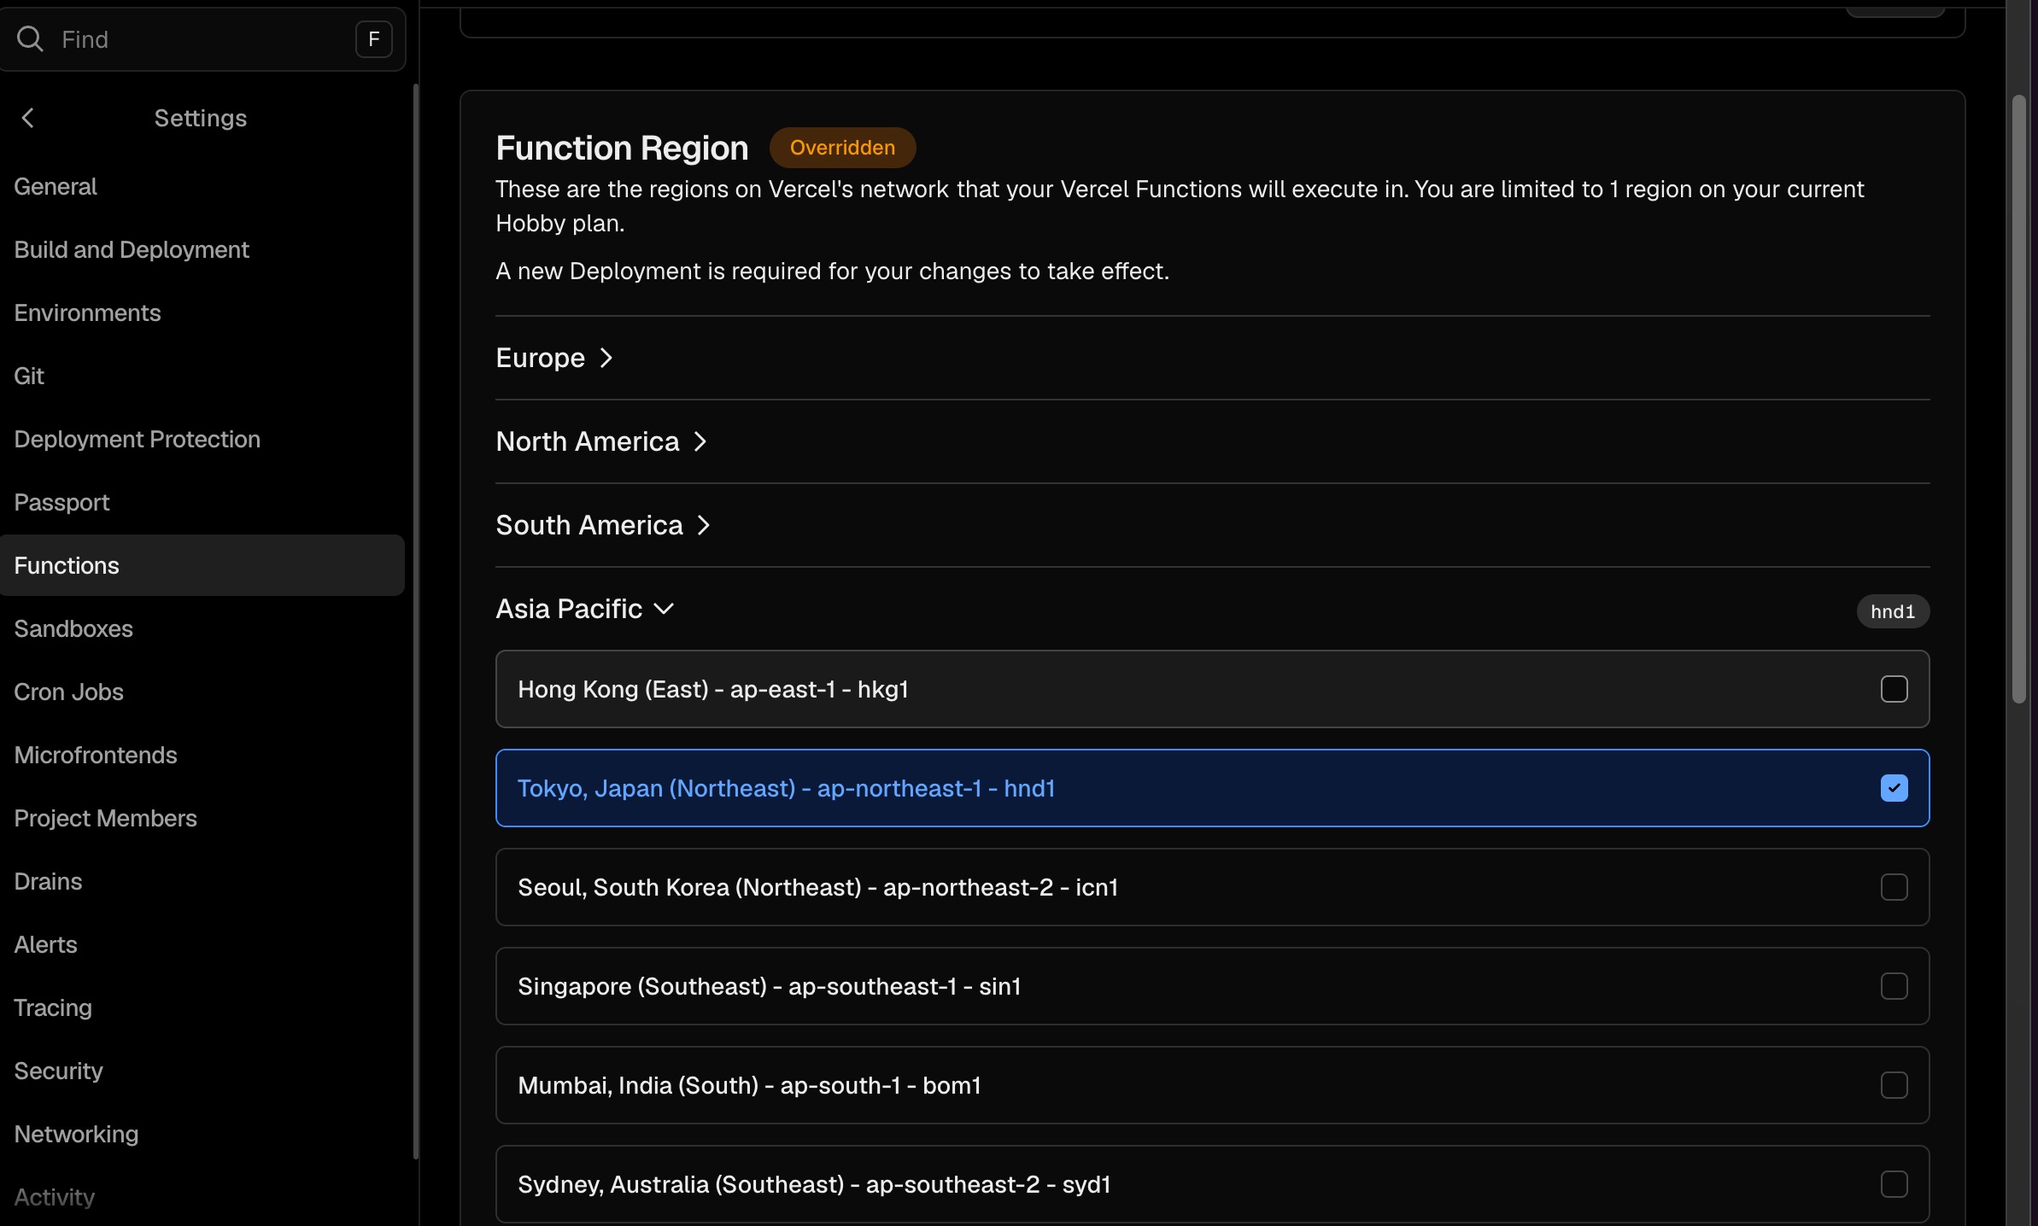
Task: Go back using the Settings back arrow
Action: tap(28, 118)
